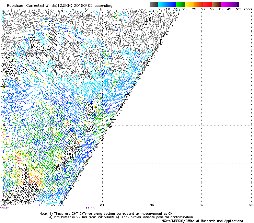Click the longitude label '81'
Screen dimensions: 254x223
pyautogui.click(x=102, y=205)
